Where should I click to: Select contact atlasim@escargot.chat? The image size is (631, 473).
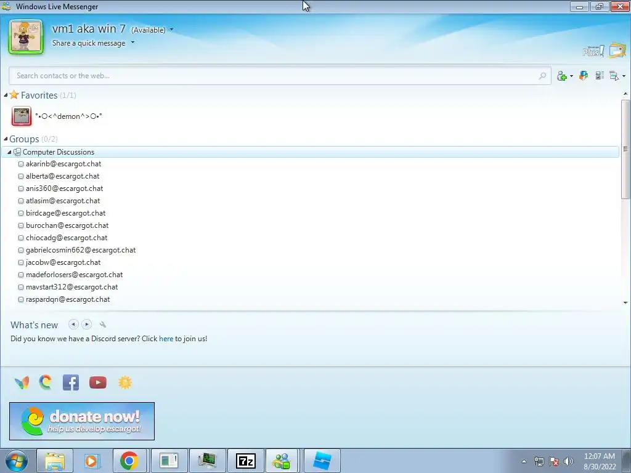63,201
